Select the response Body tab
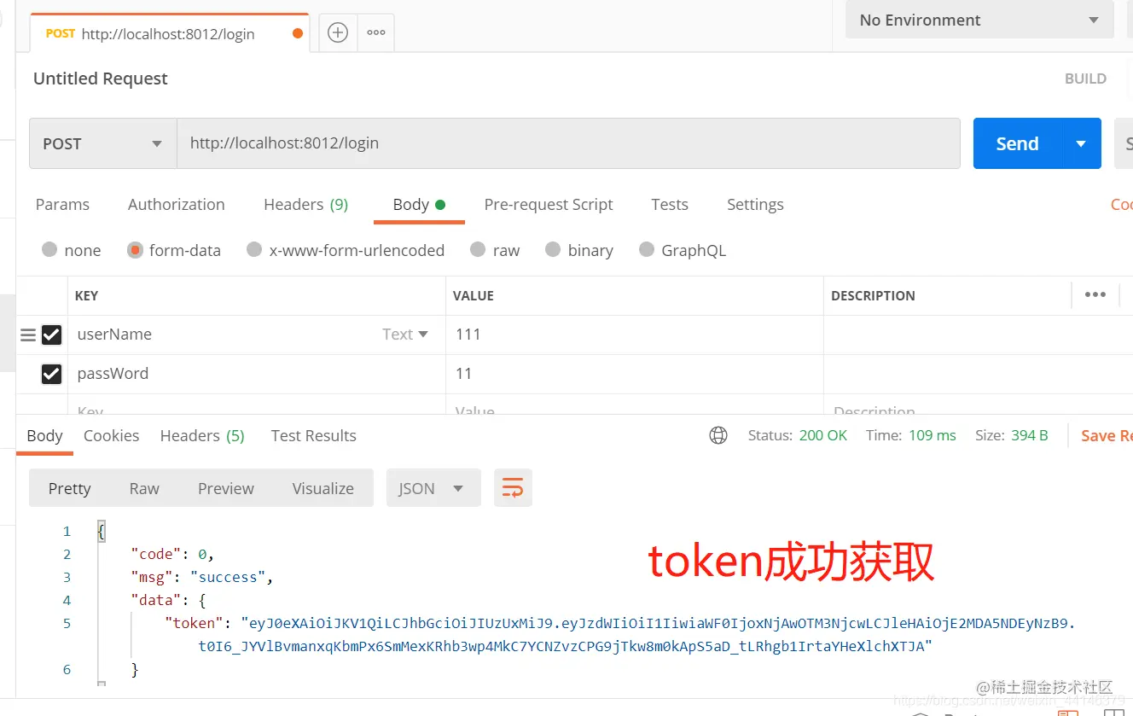1133x716 pixels. tap(44, 436)
